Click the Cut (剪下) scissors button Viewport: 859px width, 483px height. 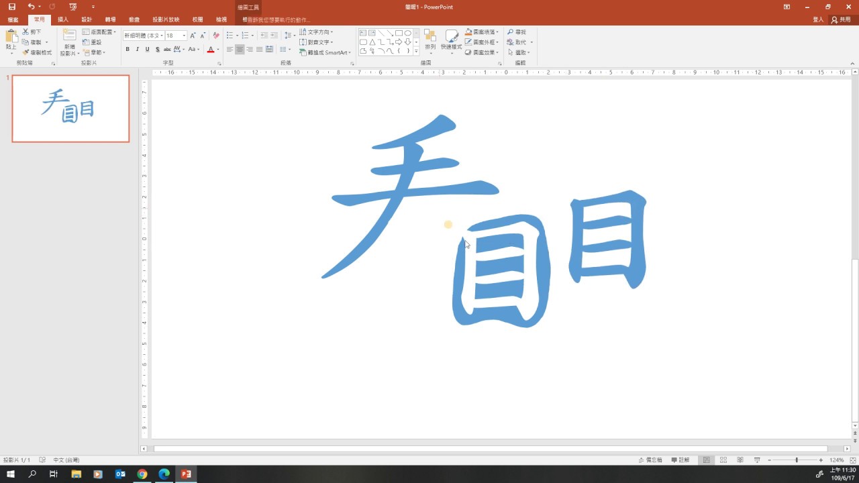tap(32, 32)
